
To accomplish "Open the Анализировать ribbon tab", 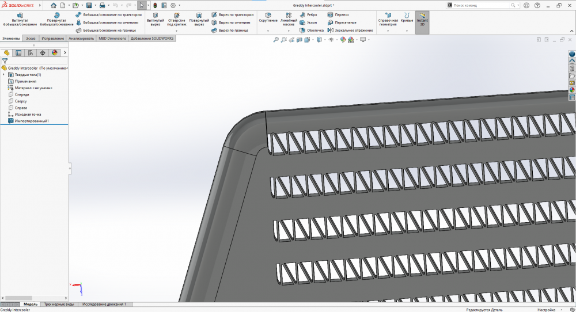I will tap(81, 39).
